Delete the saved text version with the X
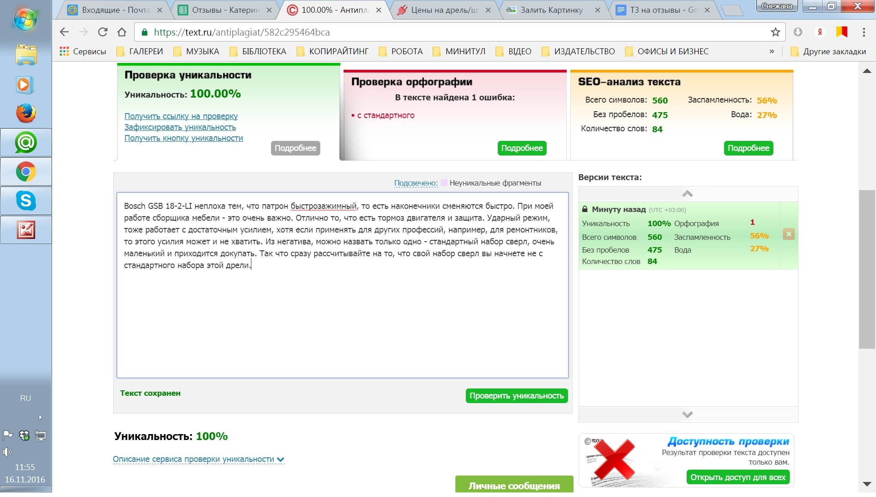 tap(789, 234)
